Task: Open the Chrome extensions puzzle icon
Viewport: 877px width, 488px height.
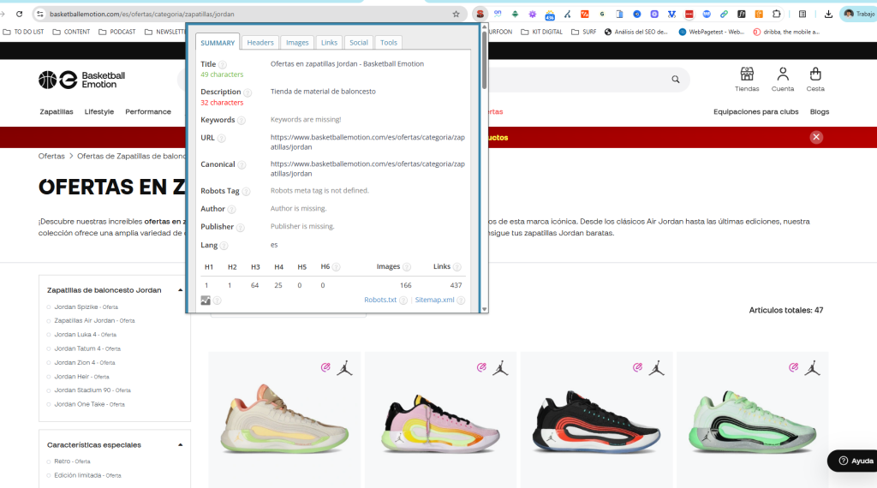Action: coord(776,15)
